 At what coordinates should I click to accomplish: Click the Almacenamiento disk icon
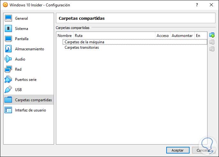(9, 49)
